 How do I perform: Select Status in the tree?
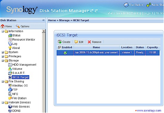tap(16, 35)
